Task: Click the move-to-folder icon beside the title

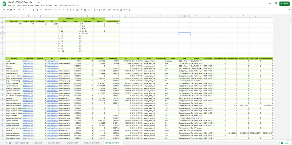Action: coord(38,2)
